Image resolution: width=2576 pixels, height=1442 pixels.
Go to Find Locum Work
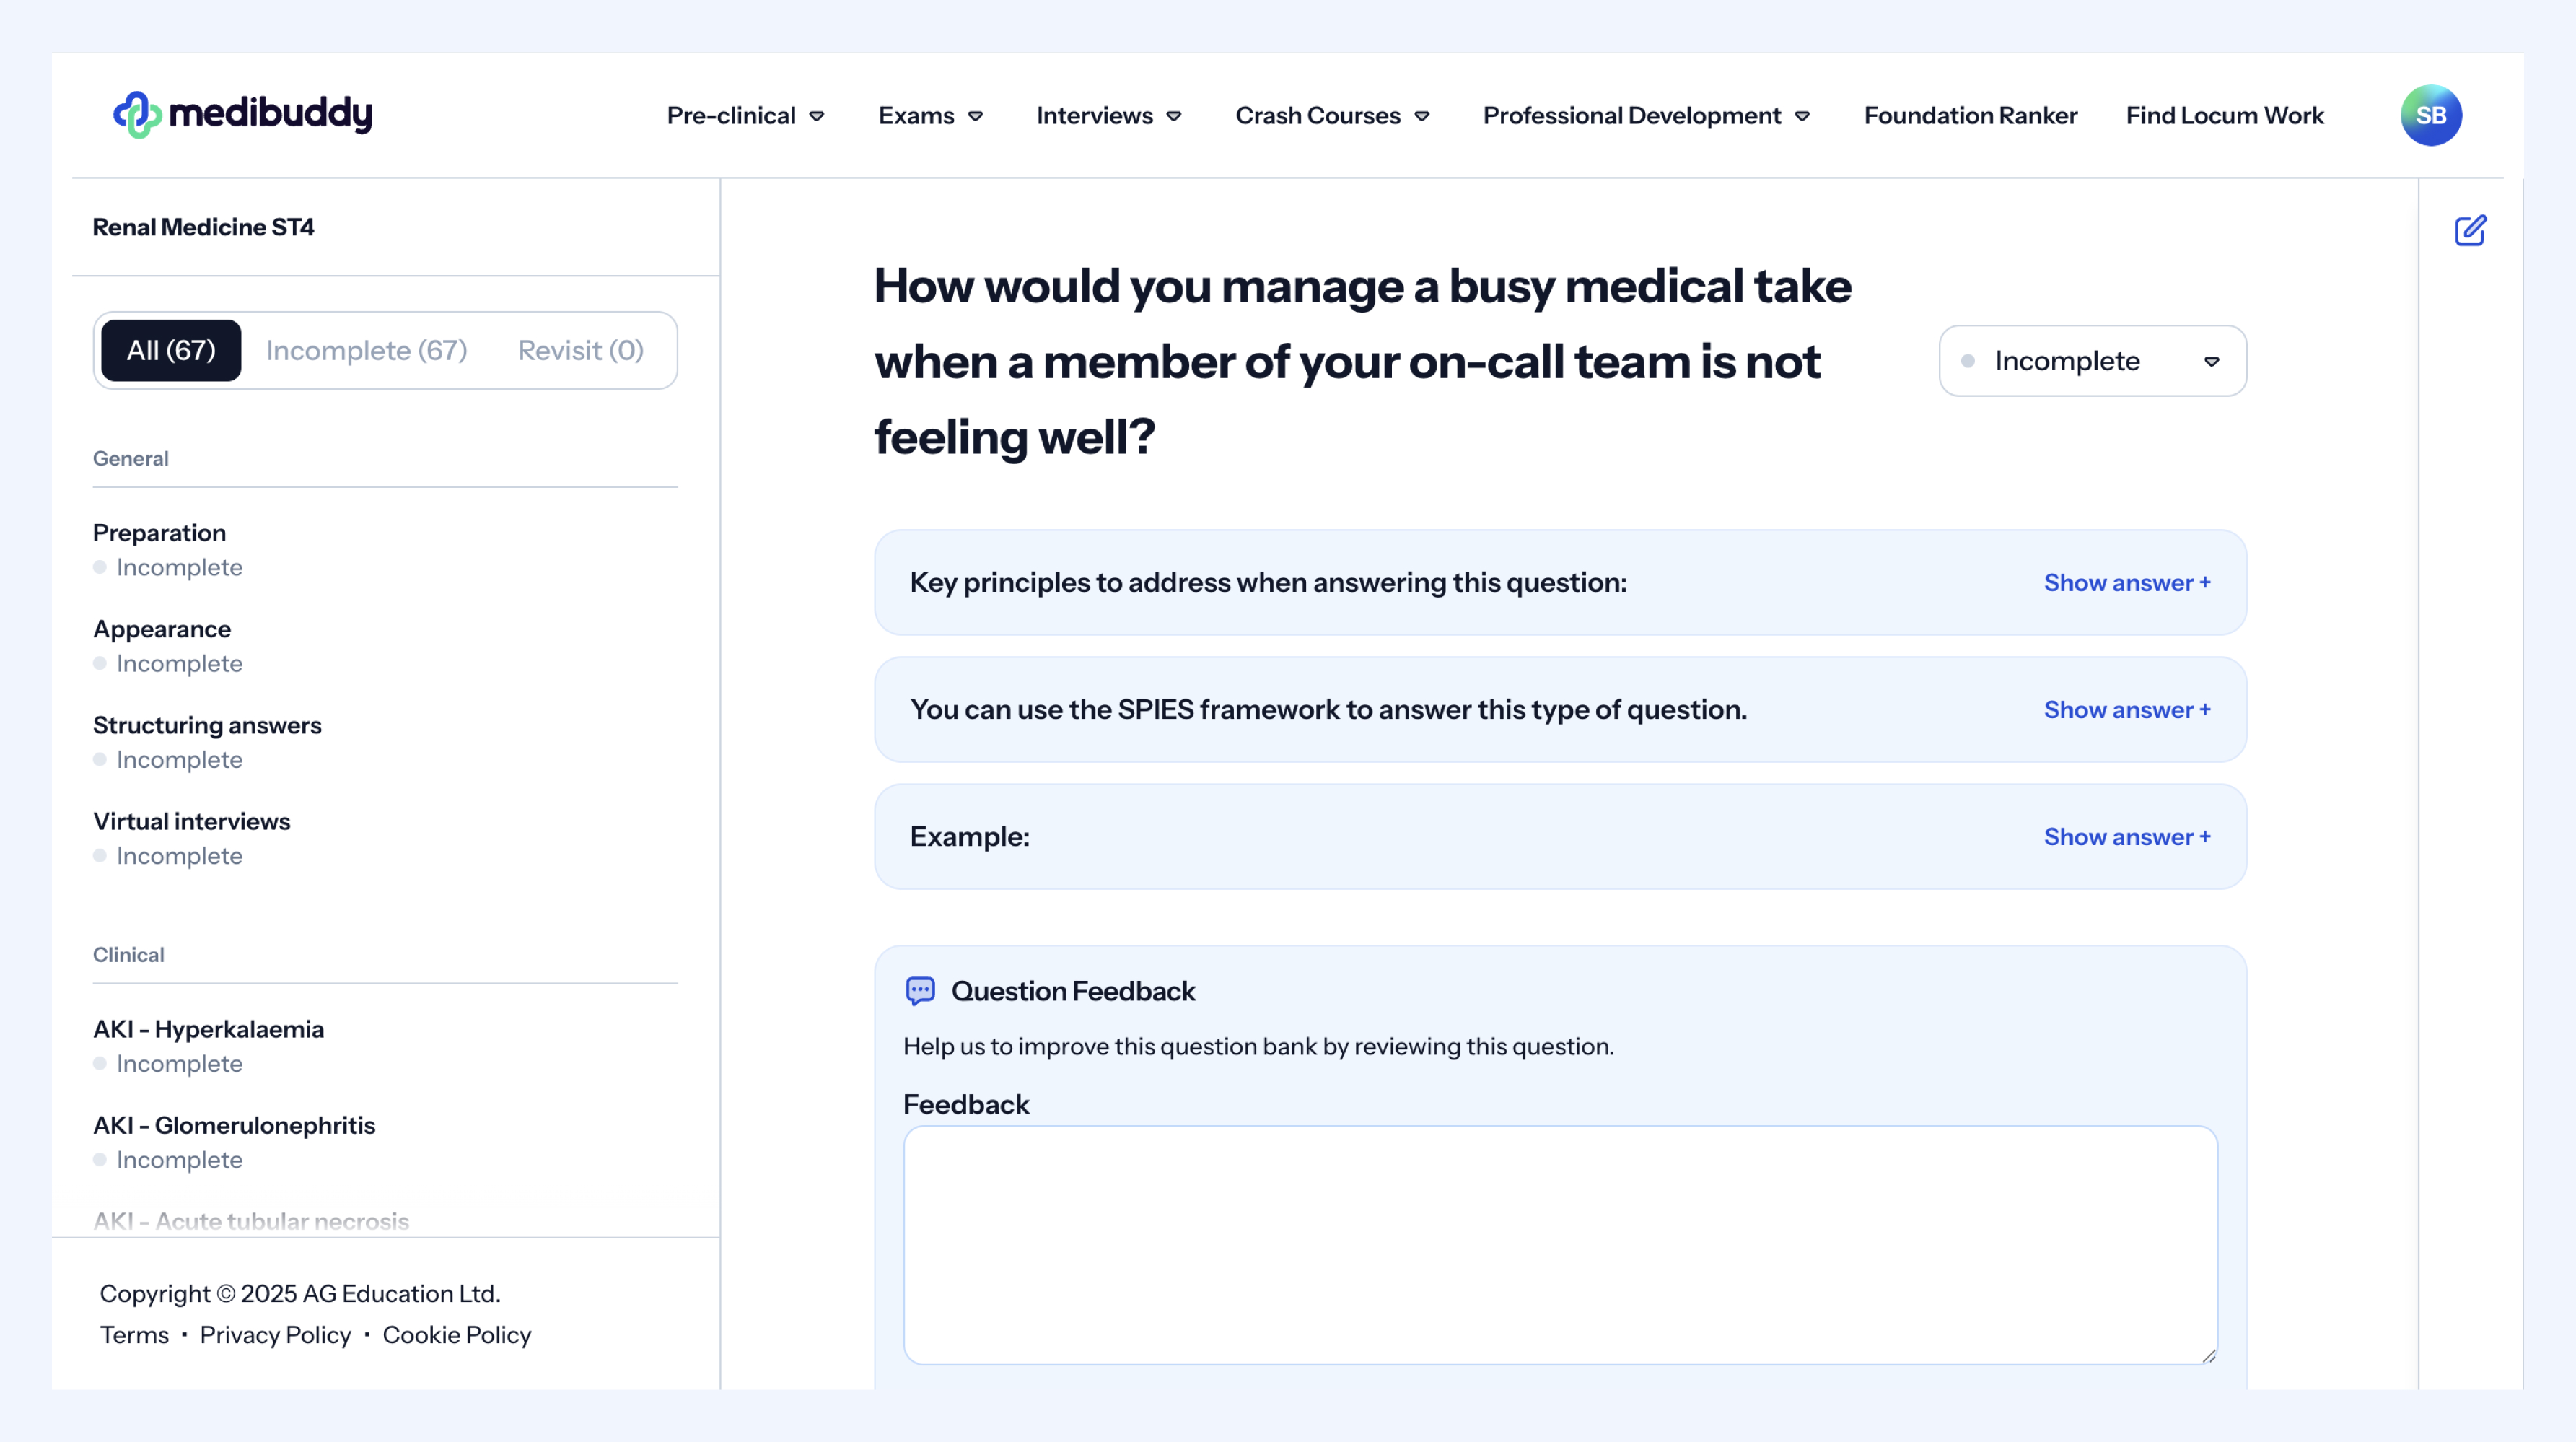[2224, 116]
